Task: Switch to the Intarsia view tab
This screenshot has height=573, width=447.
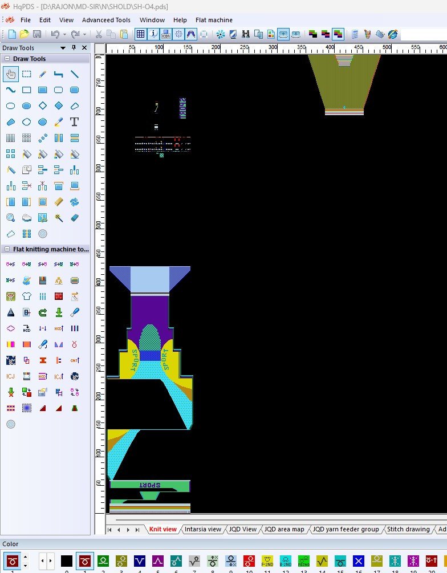Action: (x=202, y=529)
